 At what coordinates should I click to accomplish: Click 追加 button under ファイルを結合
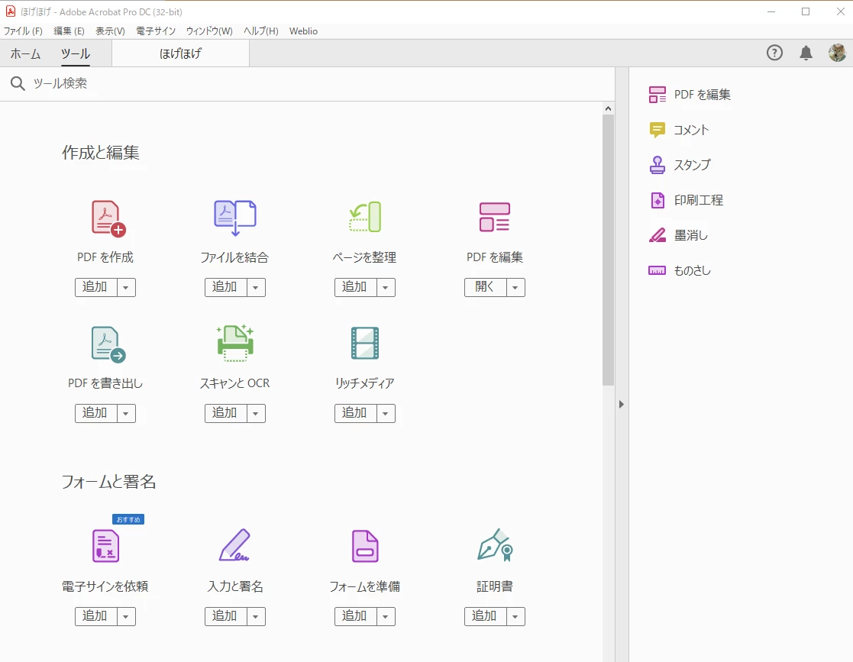pyautogui.click(x=226, y=287)
